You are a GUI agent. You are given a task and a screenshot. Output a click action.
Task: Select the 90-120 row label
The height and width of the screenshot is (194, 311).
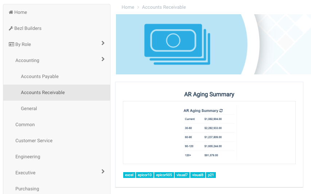[189, 146]
